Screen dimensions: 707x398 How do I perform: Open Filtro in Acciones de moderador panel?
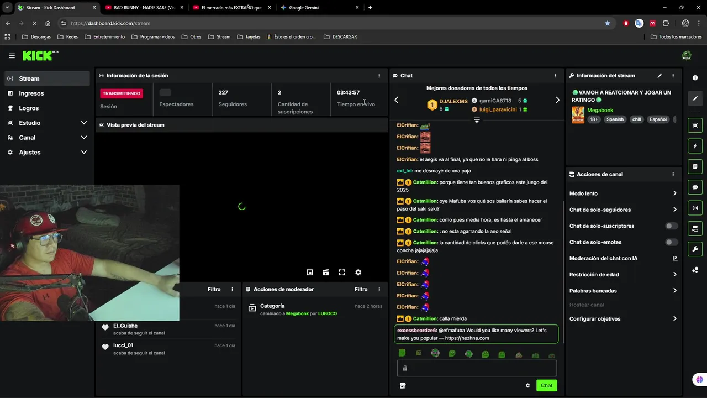[361, 289]
